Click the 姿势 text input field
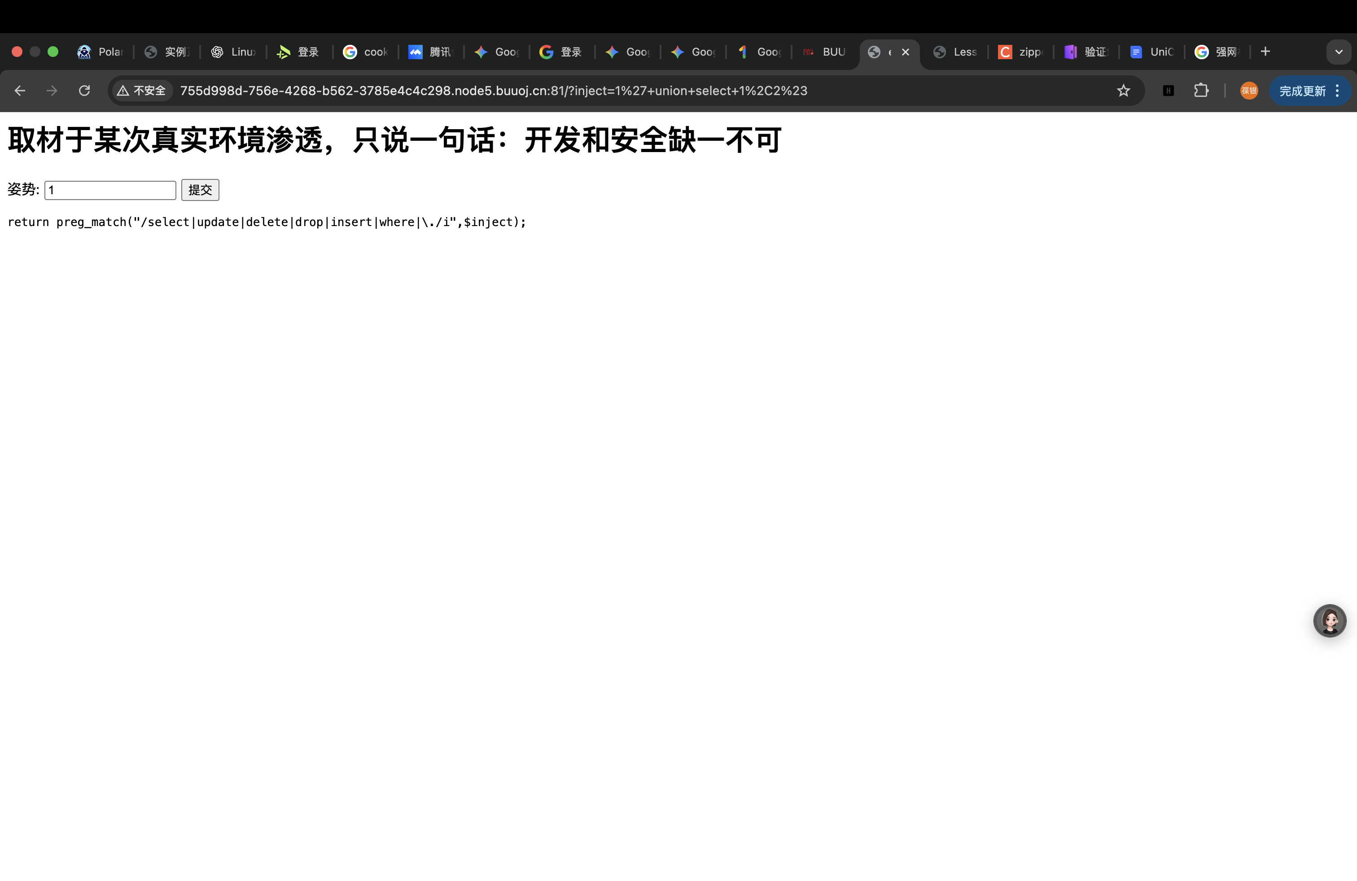 (110, 190)
